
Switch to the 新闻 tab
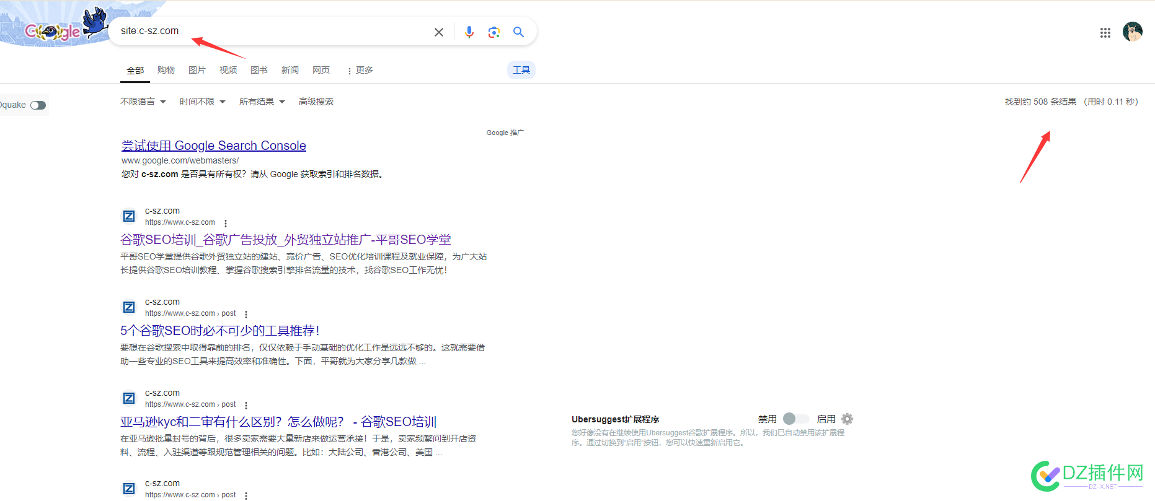[x=290, y=71]
